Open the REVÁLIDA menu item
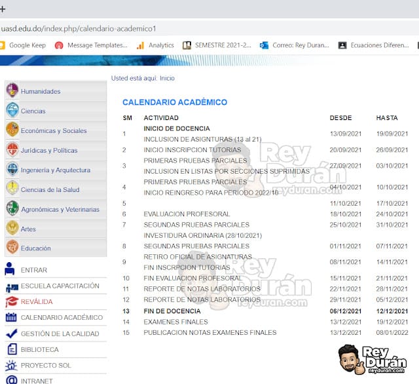 37,301
